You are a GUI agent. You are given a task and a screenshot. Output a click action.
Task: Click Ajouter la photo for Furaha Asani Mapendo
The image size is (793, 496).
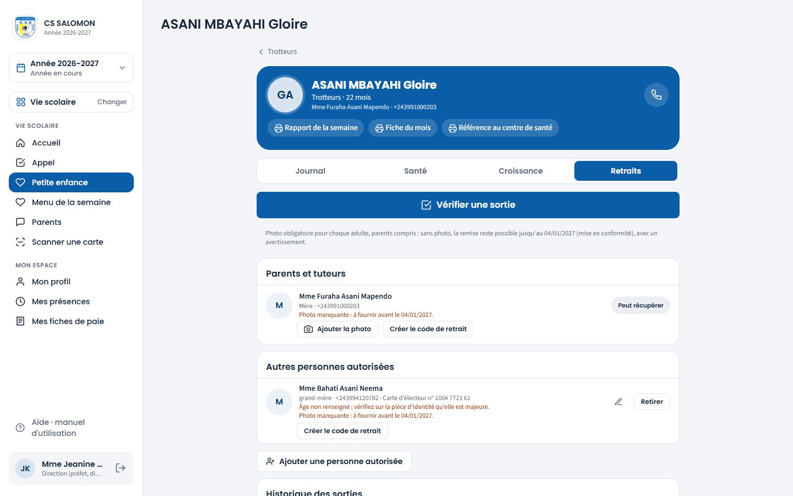[338, 329]
